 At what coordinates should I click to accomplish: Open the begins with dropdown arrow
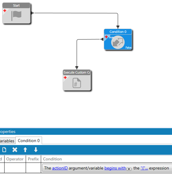129,169
